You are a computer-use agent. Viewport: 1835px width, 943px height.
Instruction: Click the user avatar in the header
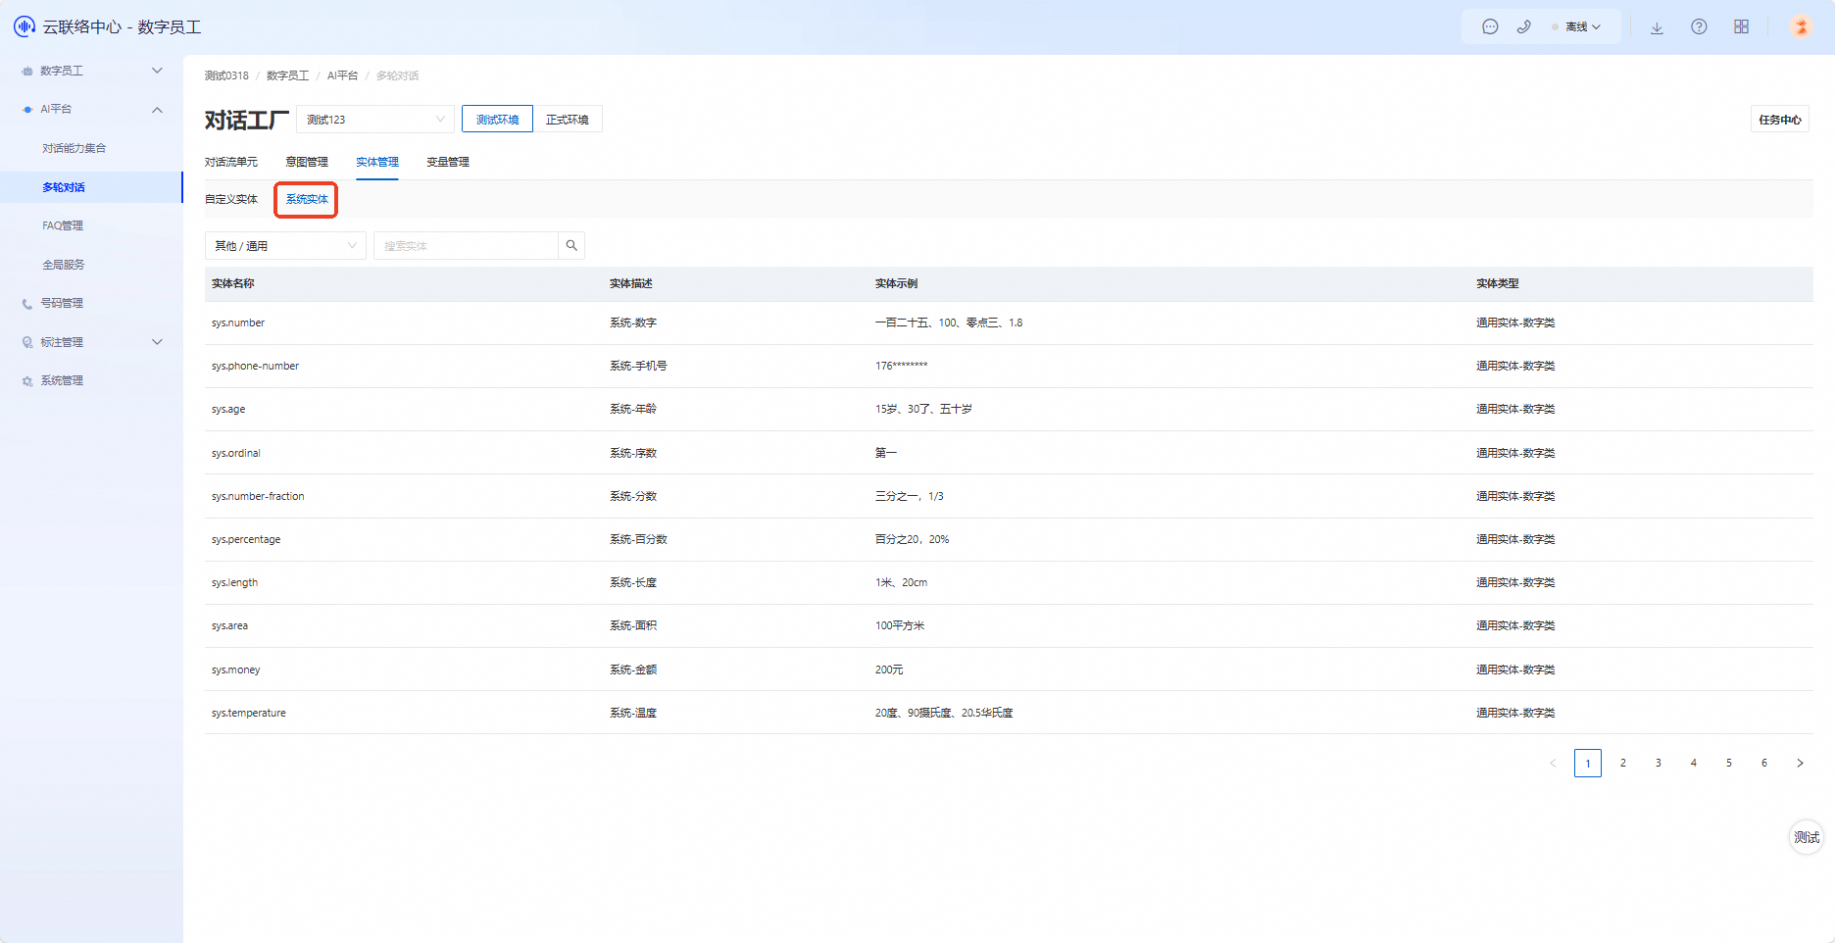pos(1801,26)
